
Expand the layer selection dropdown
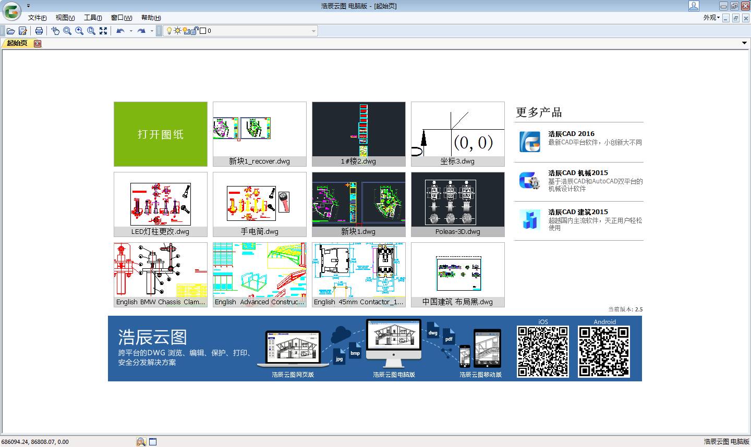point(313,31)
